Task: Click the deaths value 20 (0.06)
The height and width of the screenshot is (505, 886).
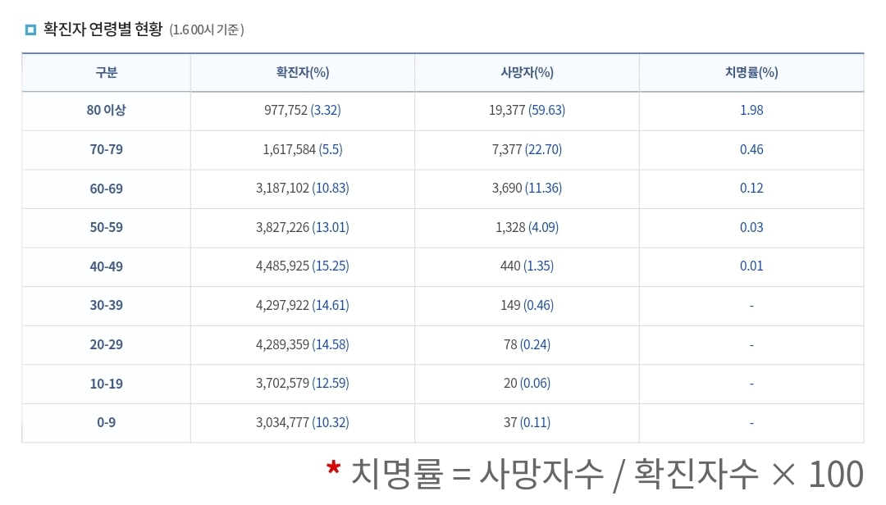Action: tap(527, 383)
